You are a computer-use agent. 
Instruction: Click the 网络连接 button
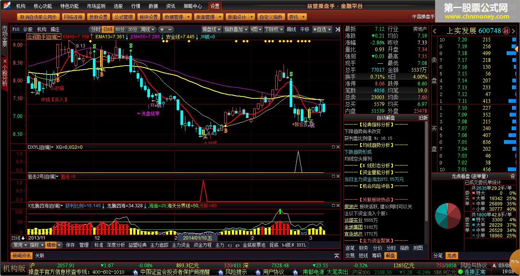(x=73, y=17)
